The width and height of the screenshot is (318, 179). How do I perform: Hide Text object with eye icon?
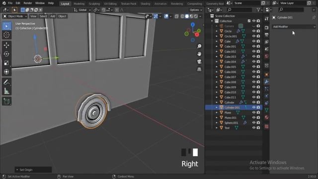tap(254, 128)
